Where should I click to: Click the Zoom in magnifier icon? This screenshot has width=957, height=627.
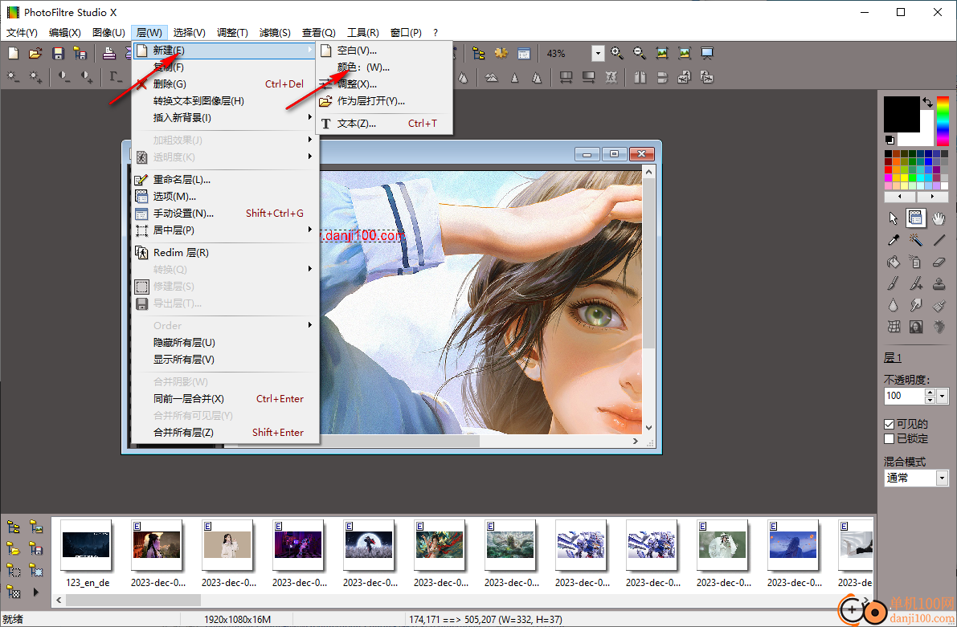(617, 54)
